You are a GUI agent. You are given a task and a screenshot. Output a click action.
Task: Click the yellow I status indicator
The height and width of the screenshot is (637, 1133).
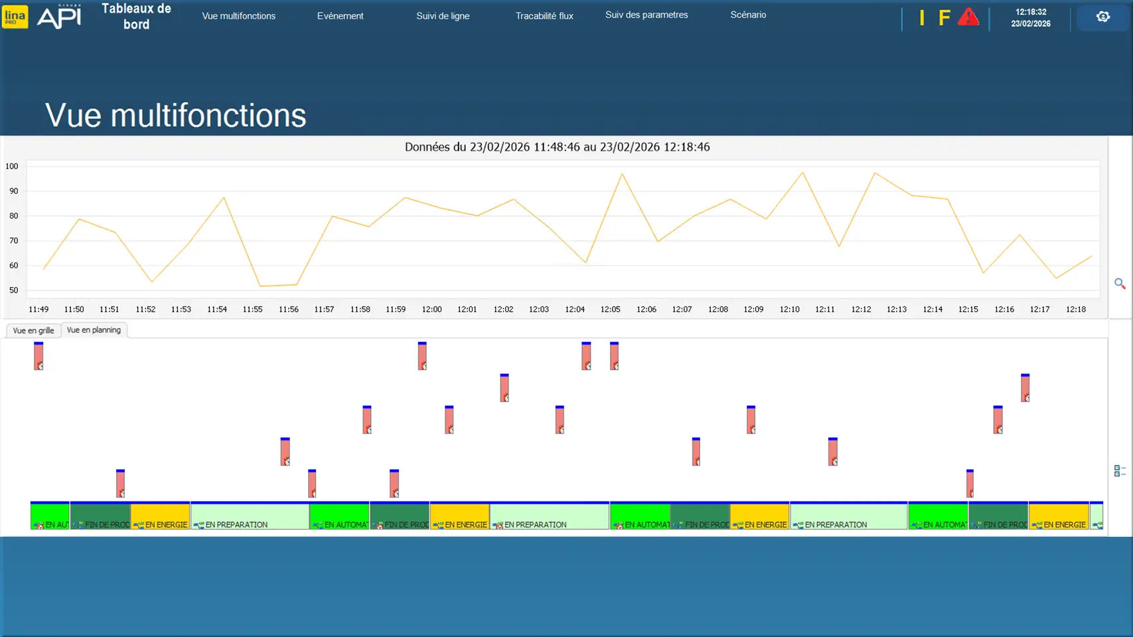tap(921, 18)
